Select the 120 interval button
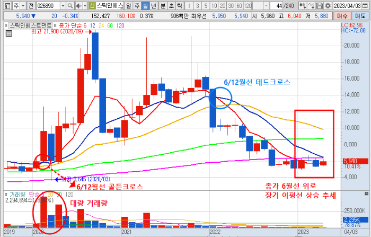This screenshot has width=371, height=237. coord(248,6)
